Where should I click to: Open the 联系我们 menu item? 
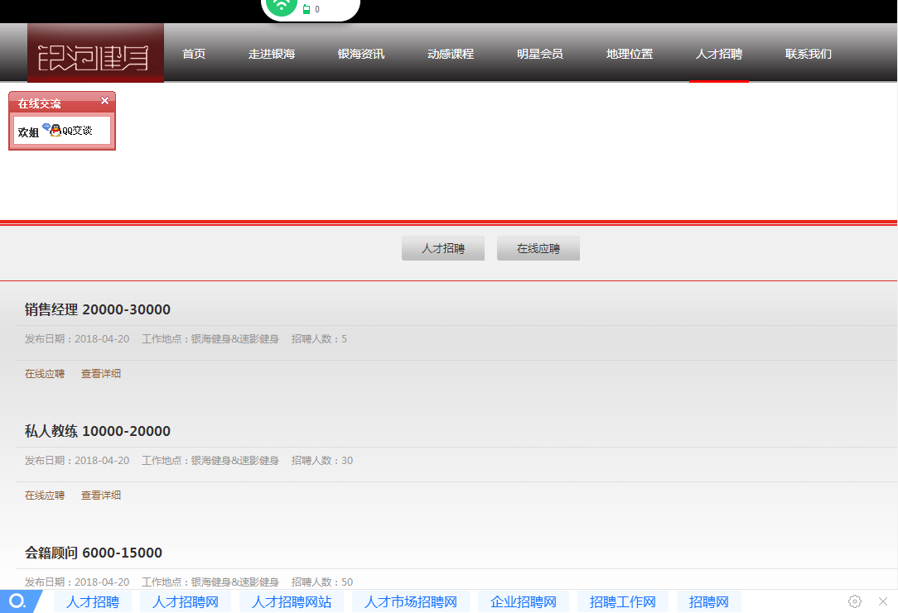[808, 54]
